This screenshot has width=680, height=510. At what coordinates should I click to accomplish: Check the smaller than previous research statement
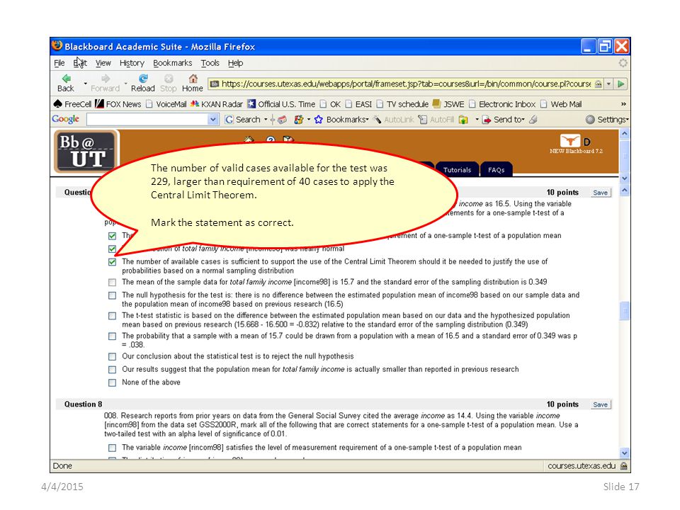[113, 370]
